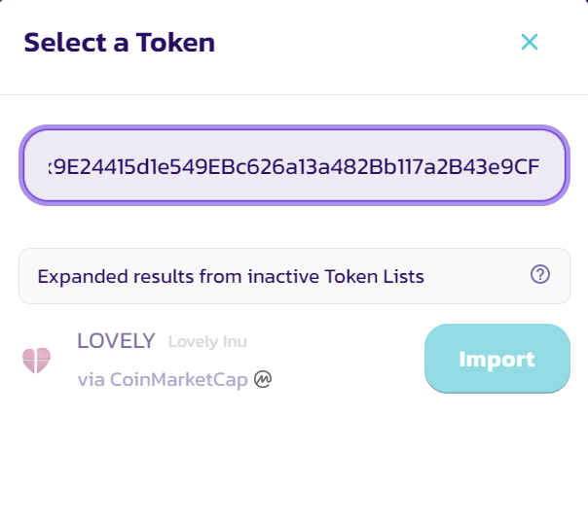The width and height of the screenshot is (588, 520).
Task: Focus the token address search field
Action: [294, 164]
